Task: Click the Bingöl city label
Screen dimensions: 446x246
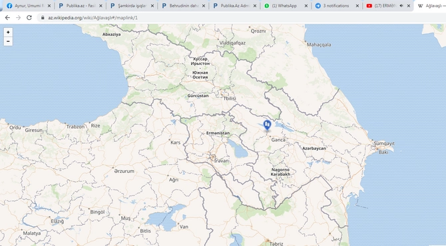Action: point(97,212)
